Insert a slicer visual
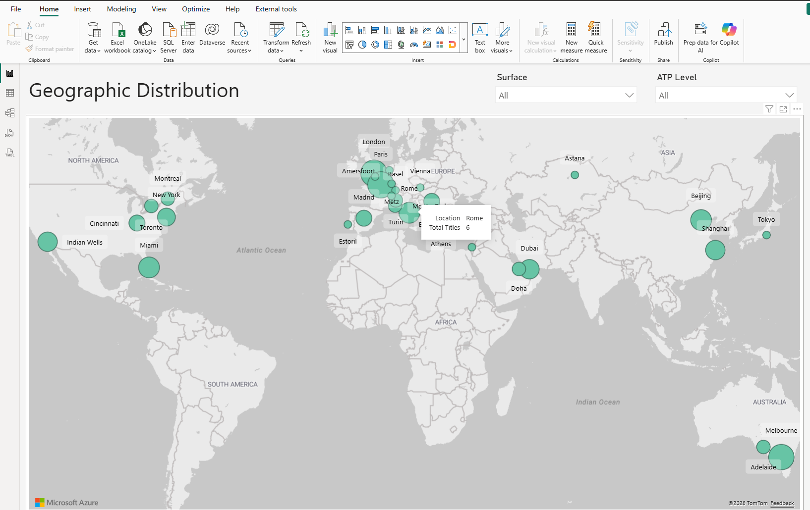 [x=349, y=45]
